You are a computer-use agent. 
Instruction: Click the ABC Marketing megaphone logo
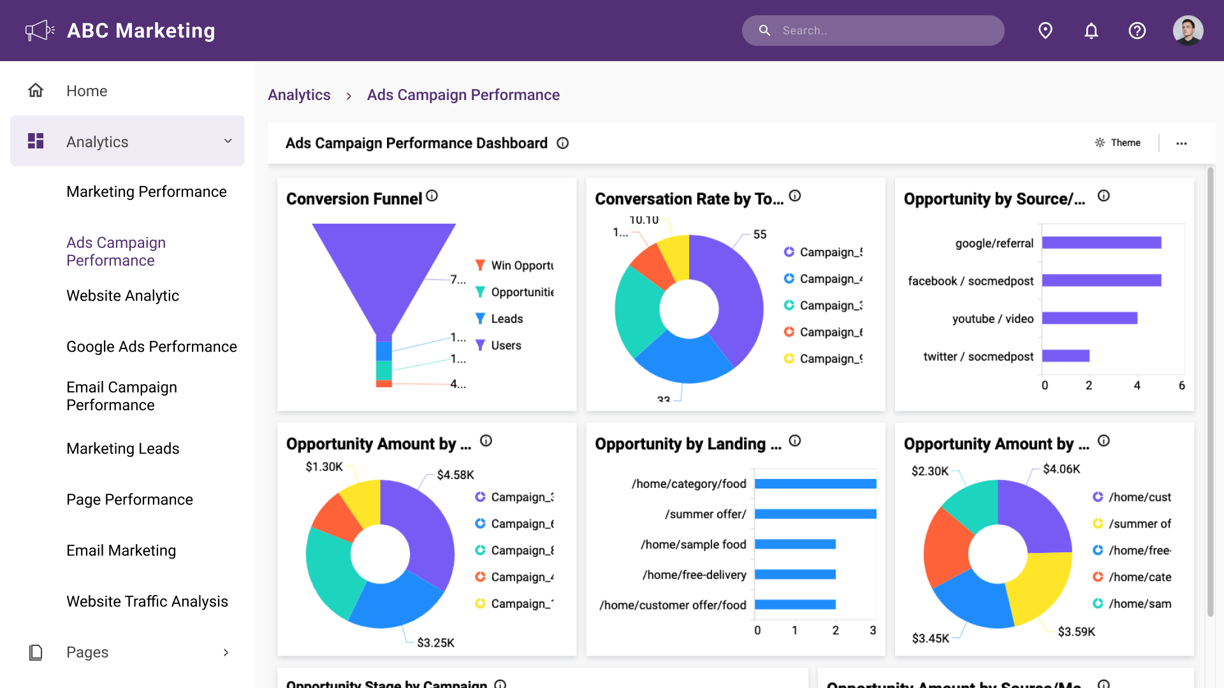tap(39, 30)
